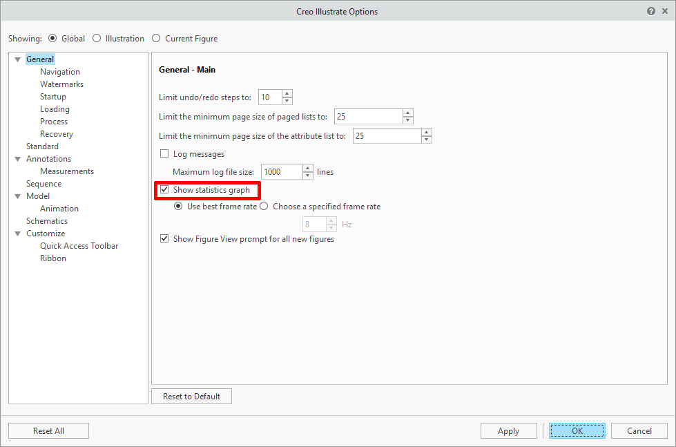Screen dimensions: 676x447
Task: Click the Reset to Default button
Action: 191,396
